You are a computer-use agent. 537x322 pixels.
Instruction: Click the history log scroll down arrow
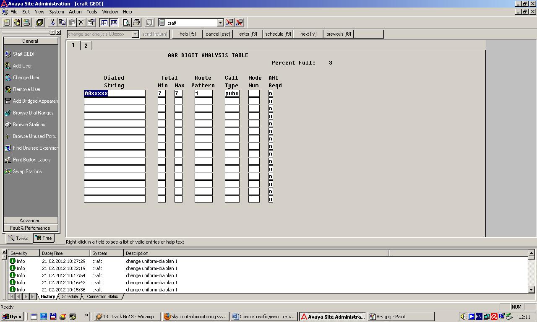532,290
